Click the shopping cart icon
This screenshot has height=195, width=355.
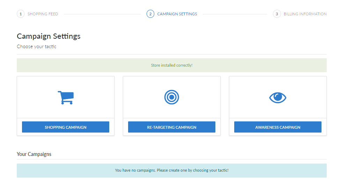[x=66, y=98]
